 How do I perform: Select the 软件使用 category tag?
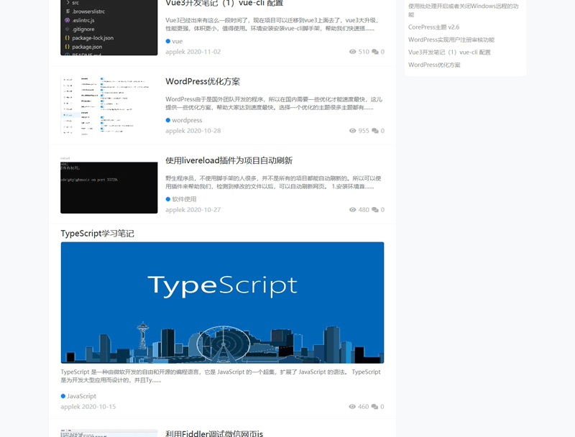pos(184,199)
